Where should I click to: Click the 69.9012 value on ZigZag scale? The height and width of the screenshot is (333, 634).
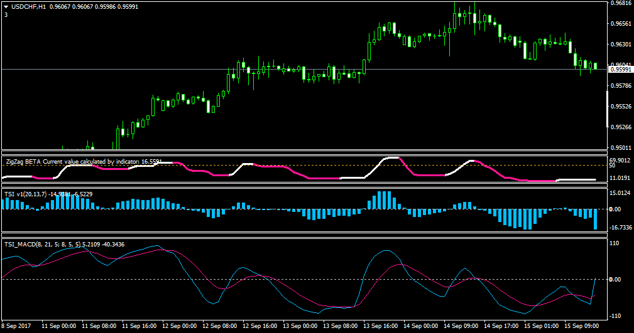(x=620, y=161)
